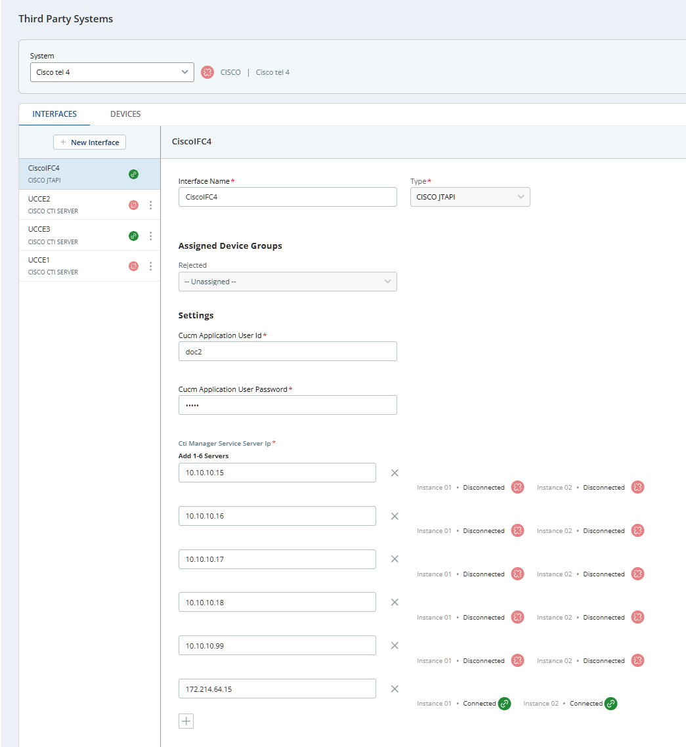
Task: Click Instance 01 disconnected icon for 10.10.10.16
Action: (x=518, y=531)
